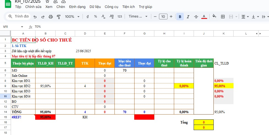
Task: Open horizontal align dropdown
Action: click(x=245, y=17)
